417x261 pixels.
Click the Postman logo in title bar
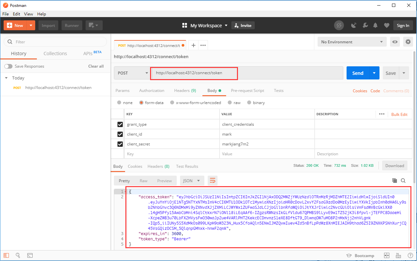[5, 5]
